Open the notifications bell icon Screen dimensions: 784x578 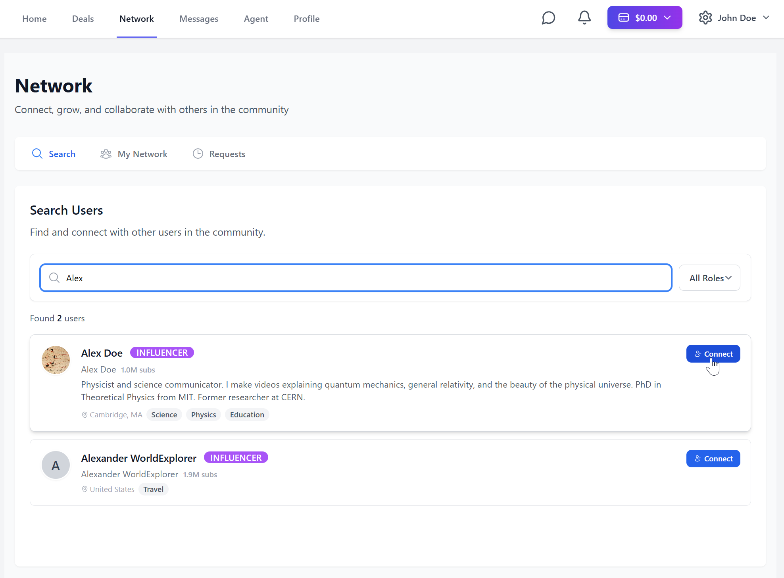584,18
